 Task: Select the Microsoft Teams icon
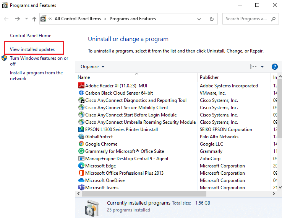click(x=81, y=188)
